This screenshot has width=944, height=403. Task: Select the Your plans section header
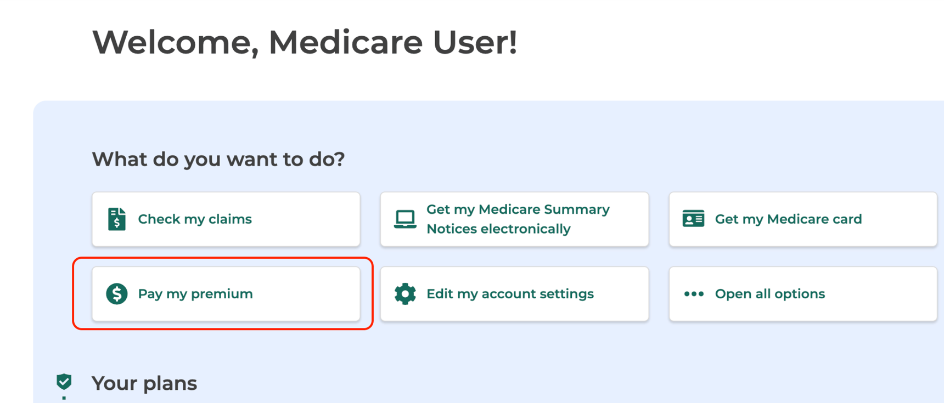click(x=144, y=383)
